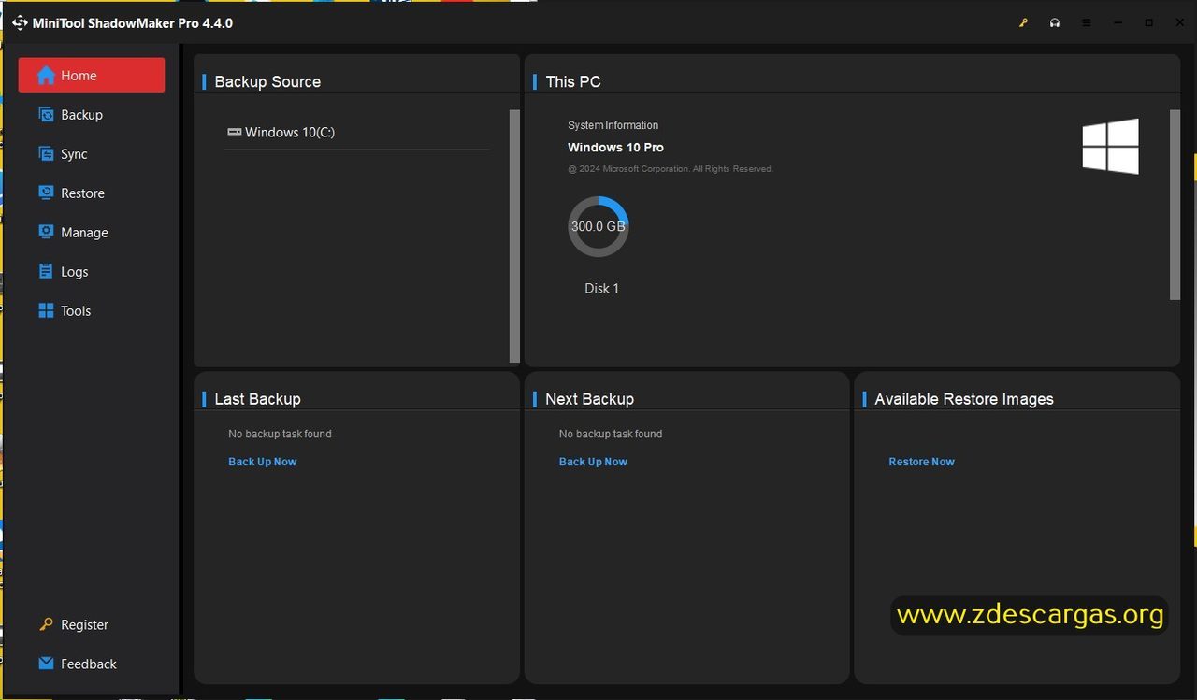
Task: Click the Feedback envelope icon
Action: 46,664
